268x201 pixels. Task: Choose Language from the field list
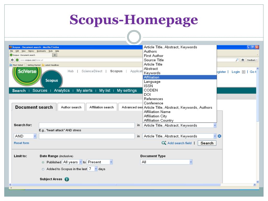point(180,82)
